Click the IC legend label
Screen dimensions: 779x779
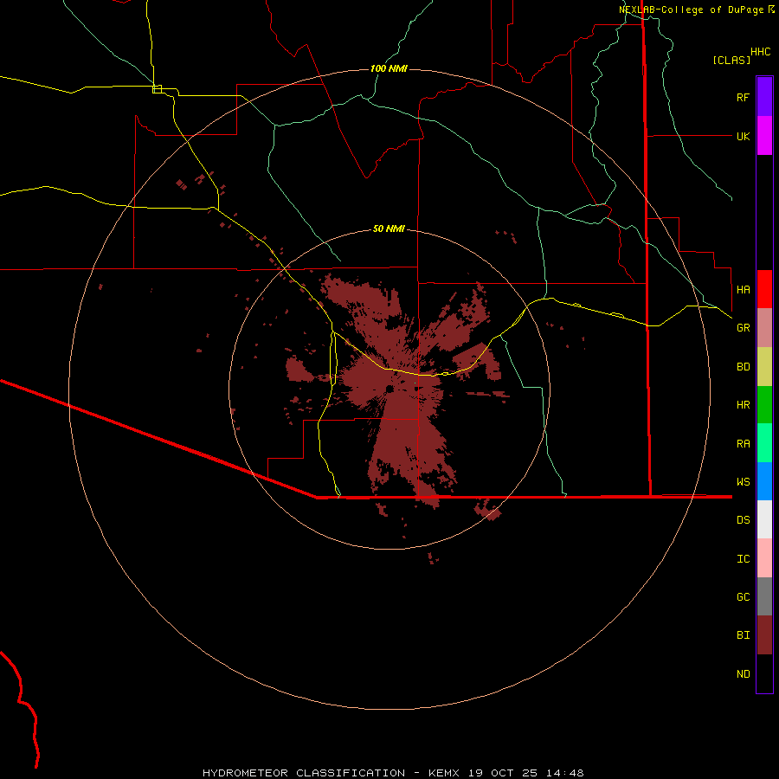pos(743,559)
